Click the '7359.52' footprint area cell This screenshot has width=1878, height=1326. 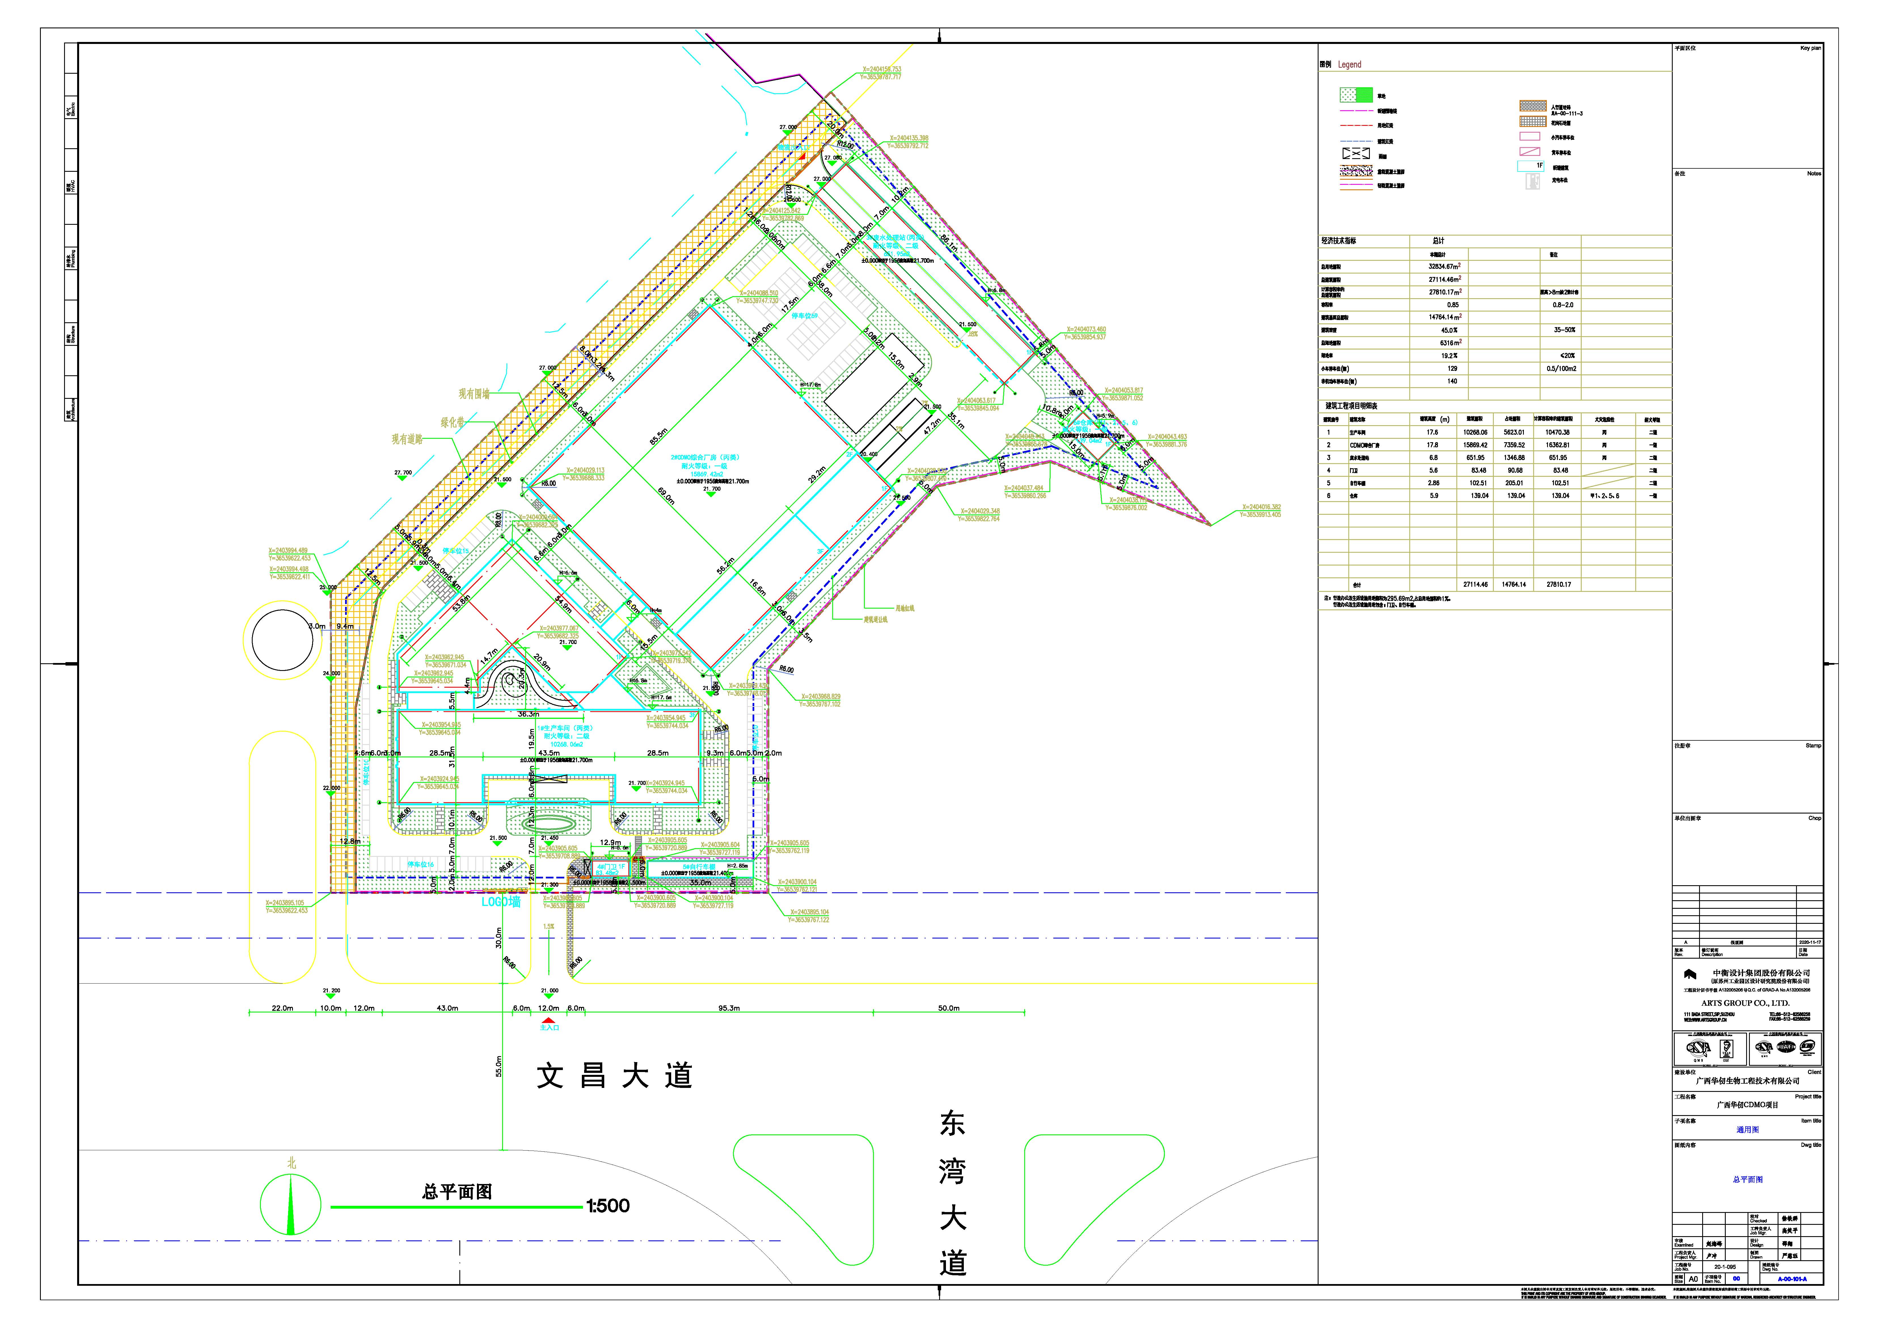click(1514, 446)
